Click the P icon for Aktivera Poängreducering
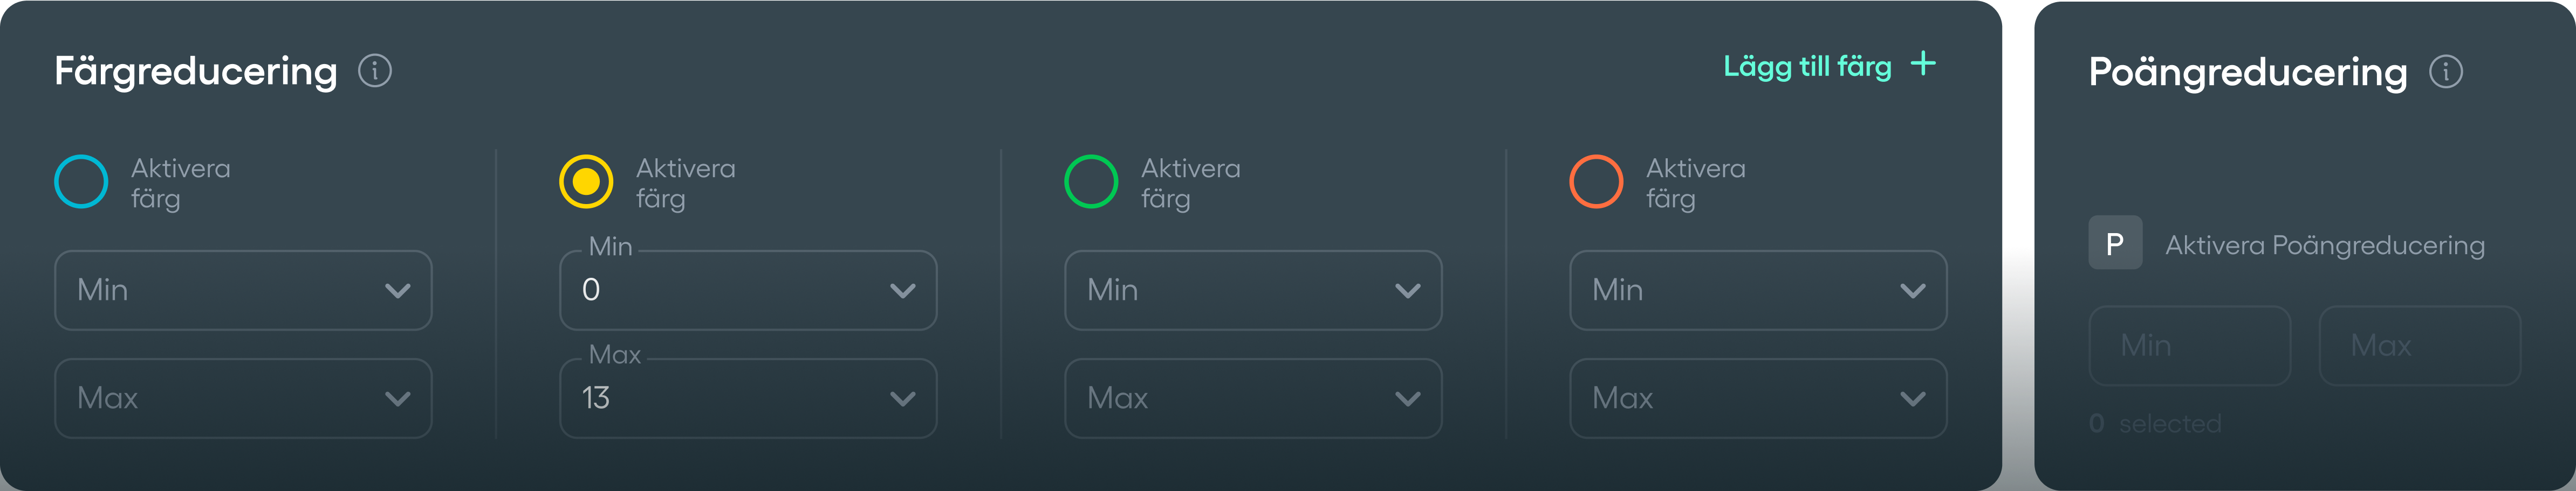 pos(2115,242)
